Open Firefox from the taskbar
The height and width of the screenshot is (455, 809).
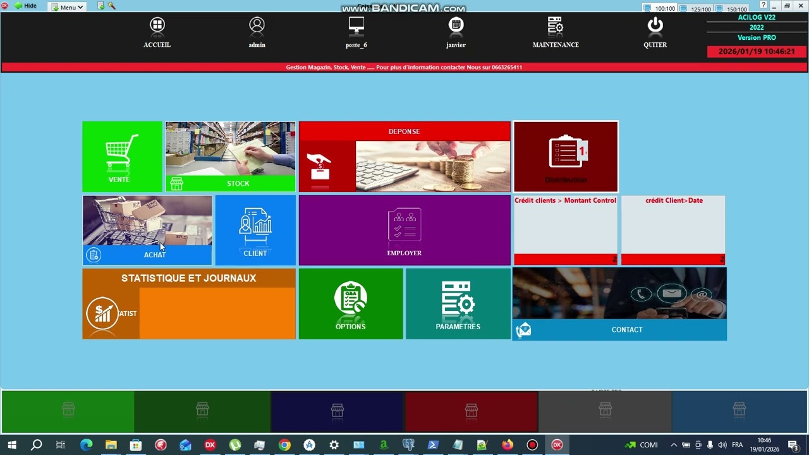coord(508,445)
